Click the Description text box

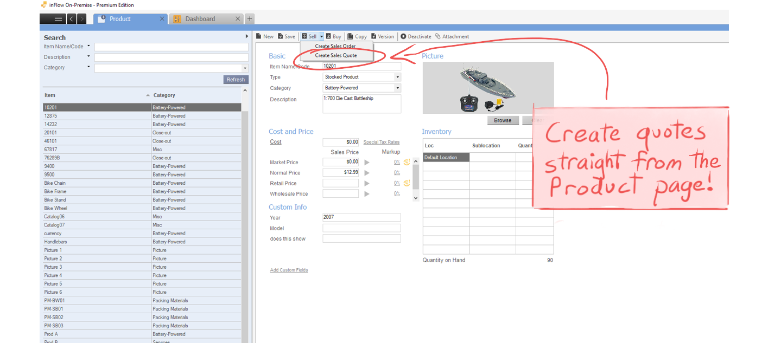click(362, 104)
